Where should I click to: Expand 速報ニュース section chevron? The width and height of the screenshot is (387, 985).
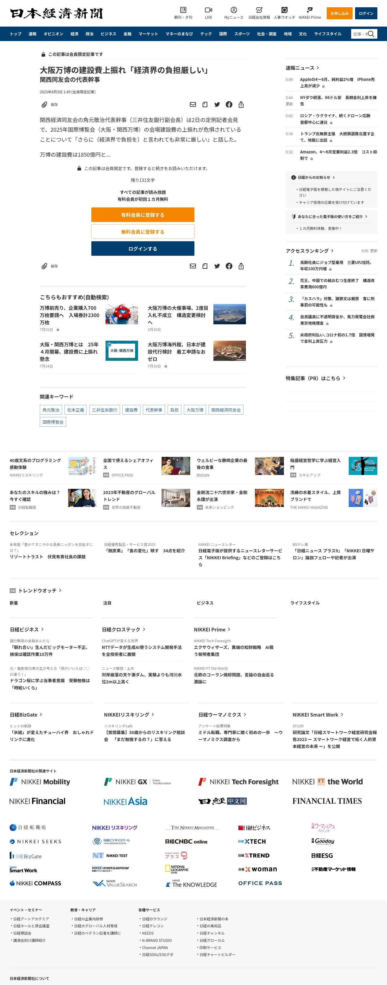click(318, 68)
